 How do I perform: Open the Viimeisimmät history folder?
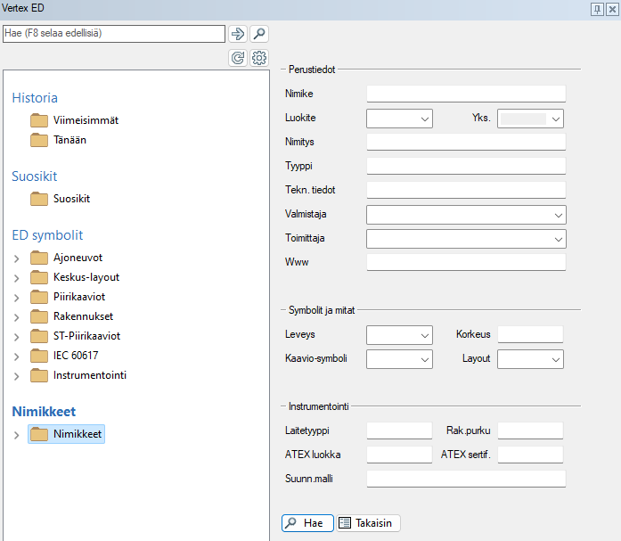(86, 120)
